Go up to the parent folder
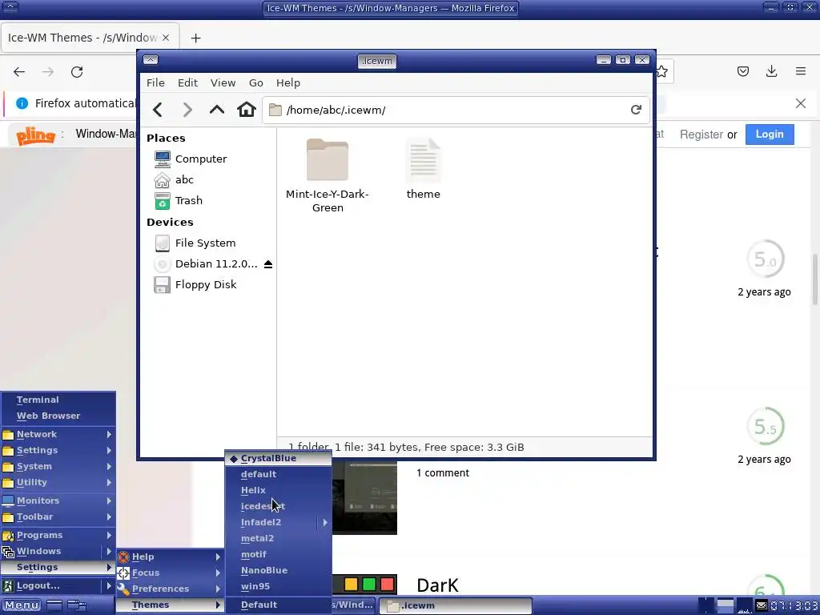The height and width of the screenshot is (615, 820). [216, 110]
